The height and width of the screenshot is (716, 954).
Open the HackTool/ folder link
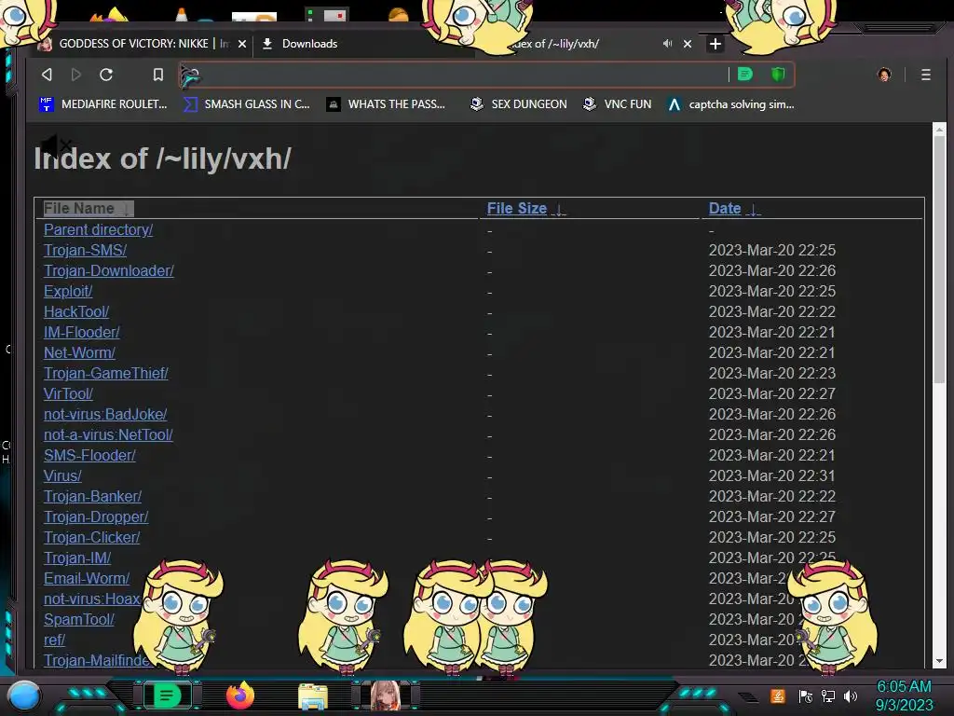click(x=76, y=311)
